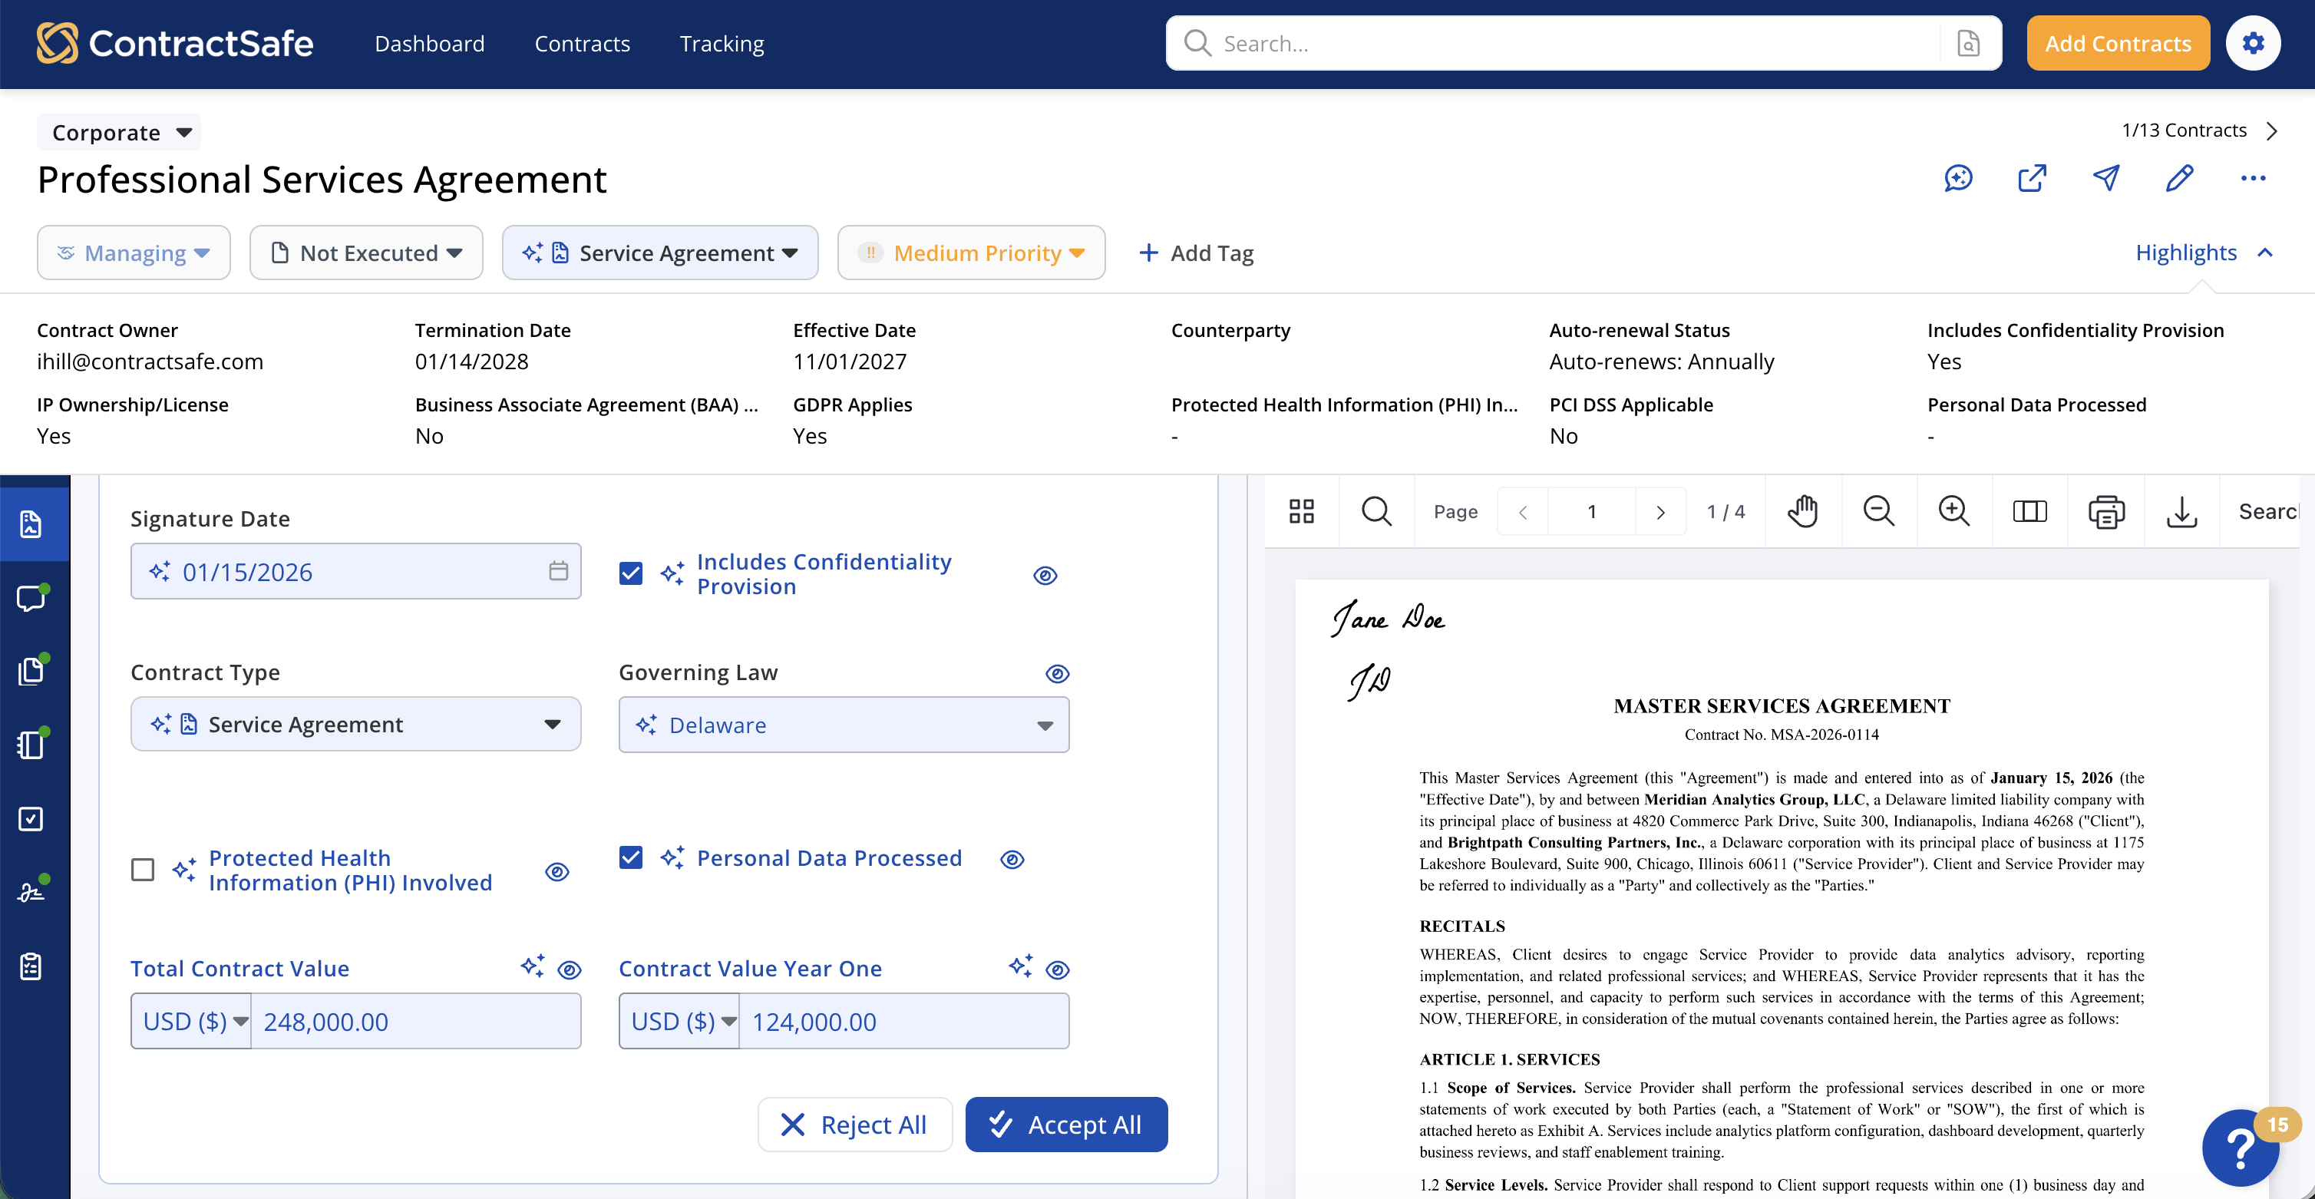Viewport: 2315px width, 1199px height.
Task: Open the related documents sidebar icon
Action: (31, 672)
